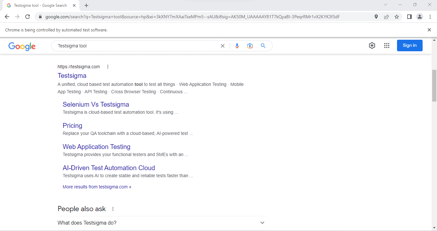Image resolution: width=437 pixels, height=231 pixels.
Task: Open the Google apps grid
Action: [x=386, y=45]
